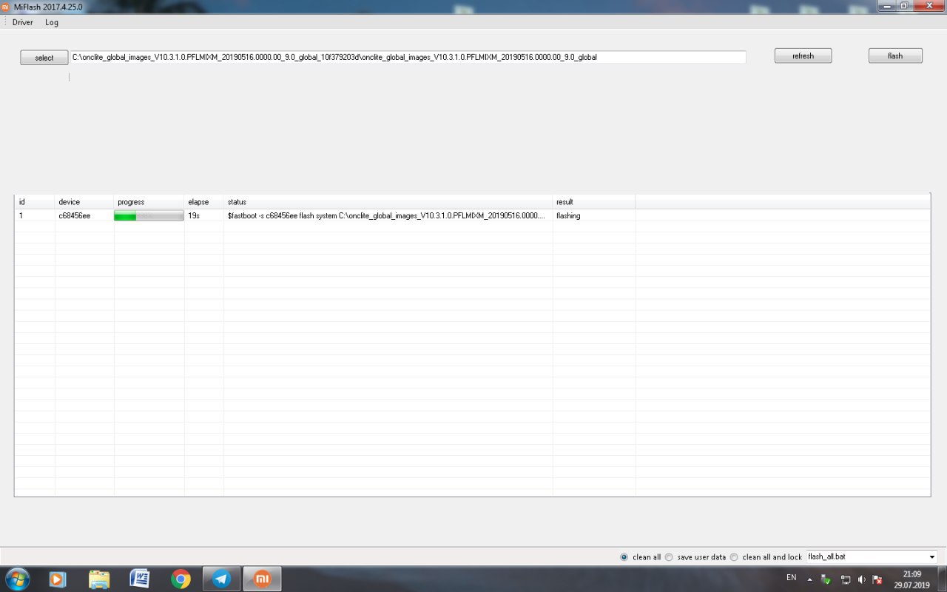Open the Windows Start menu
This screenshot has height=592, width=947.
point(17,579)
